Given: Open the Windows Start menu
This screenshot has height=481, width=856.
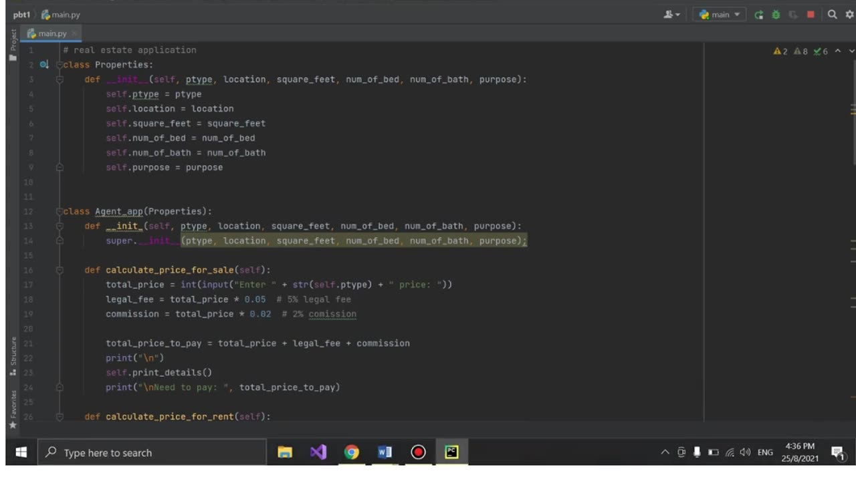Looking at the screenshot, I should (x=21, y=452).
